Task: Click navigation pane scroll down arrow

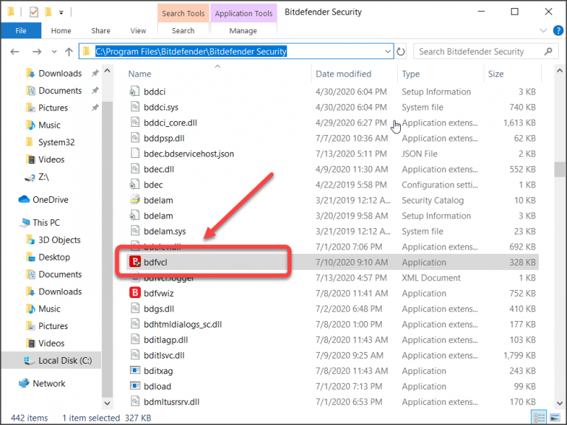Action: tap(107, 402)
